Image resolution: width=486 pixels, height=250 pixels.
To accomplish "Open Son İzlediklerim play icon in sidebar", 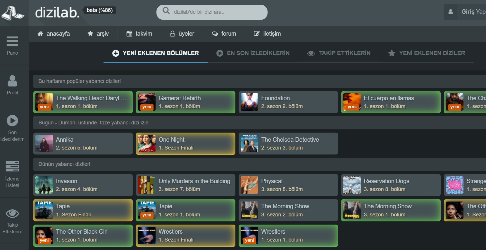I will click(12, 121).
